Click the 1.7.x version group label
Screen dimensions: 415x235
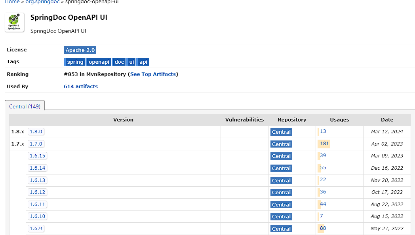click(x=17, y=144)
